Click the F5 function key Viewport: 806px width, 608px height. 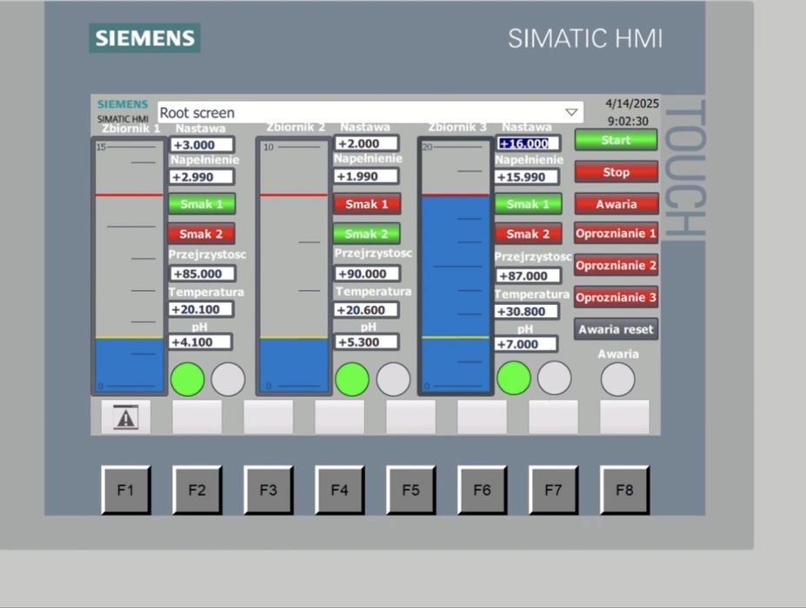[x=410, y=491]
